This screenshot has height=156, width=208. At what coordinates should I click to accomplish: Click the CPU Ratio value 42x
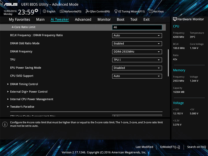(x=175, y=59)
